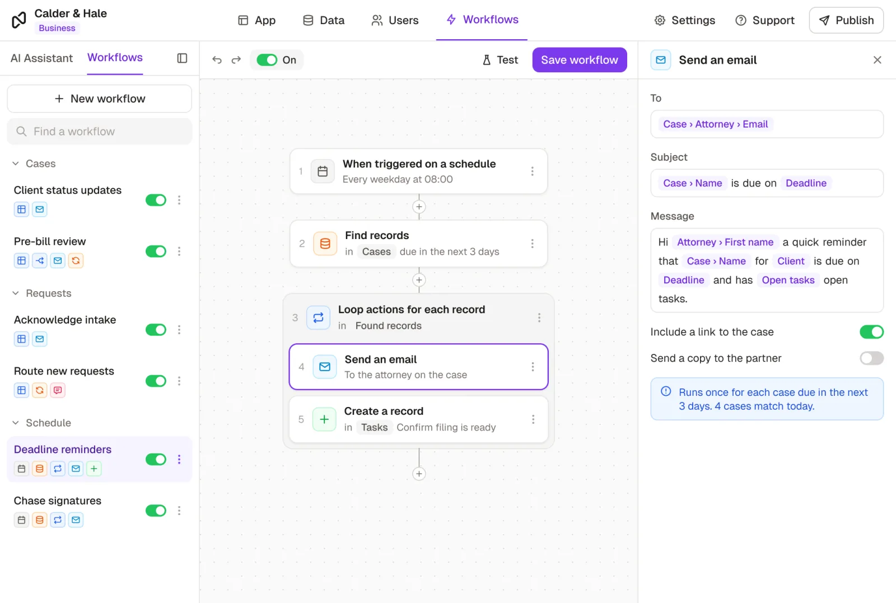Open options menu for Create a record step
The width and height of the screenshot is (896, 603).
pos(533,419)
